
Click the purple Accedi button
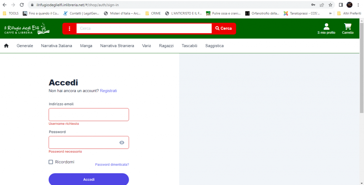pos(89,179)
